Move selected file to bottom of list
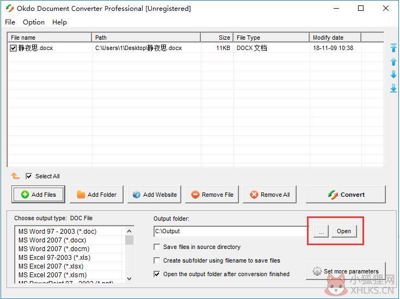Viewport: 400px width, 299px height. [x=393, y=88]
